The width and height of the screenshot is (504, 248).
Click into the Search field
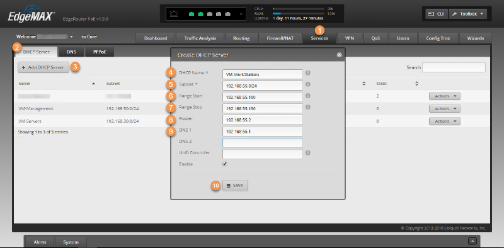pos(454,67)
